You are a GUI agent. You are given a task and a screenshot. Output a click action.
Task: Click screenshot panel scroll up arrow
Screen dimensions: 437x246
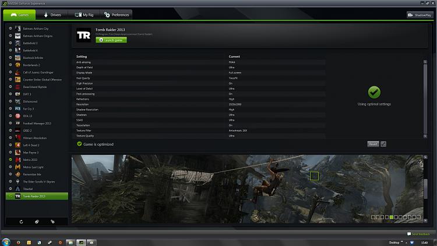425,157
